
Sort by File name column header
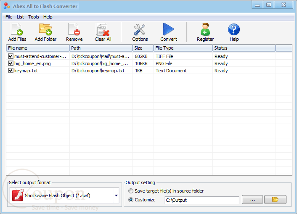38,48
